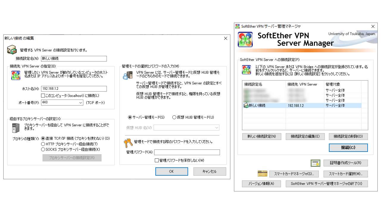Click バージョン情報(A) button
Screen dimensions: 381x214
pos(262,184)
